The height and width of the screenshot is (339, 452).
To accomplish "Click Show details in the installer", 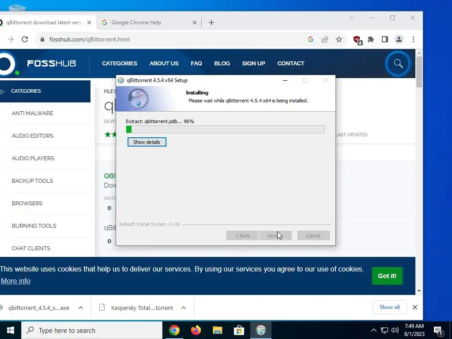I will coord(147,142).
